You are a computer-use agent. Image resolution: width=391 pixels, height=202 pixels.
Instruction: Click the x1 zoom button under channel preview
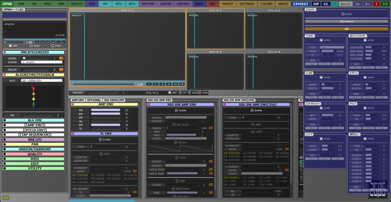tap(37, 42)
